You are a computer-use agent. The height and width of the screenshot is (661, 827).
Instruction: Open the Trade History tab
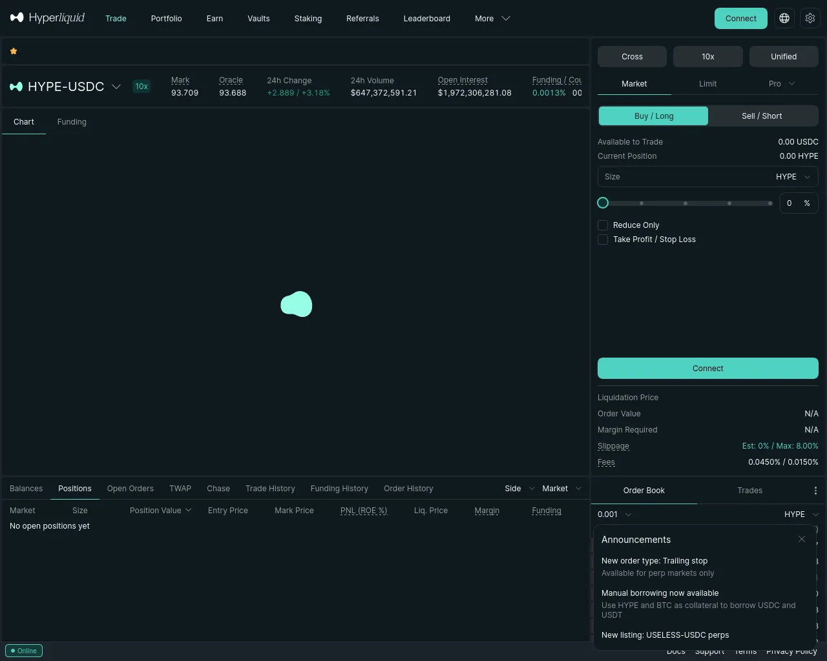[270, 489]
